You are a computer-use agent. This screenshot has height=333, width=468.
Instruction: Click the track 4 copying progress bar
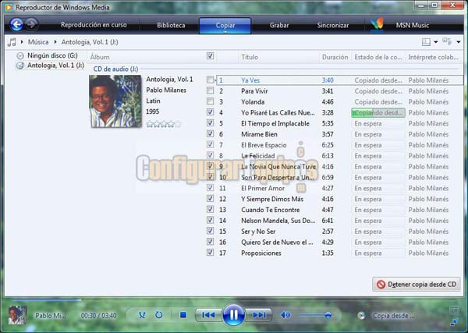(378, 113)
